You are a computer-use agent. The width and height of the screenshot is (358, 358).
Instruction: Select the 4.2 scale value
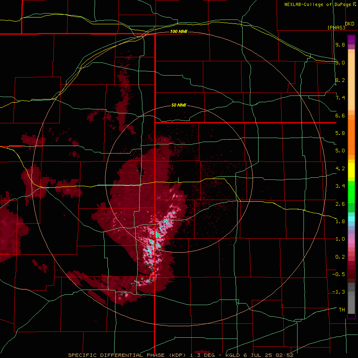pos(340,169)
